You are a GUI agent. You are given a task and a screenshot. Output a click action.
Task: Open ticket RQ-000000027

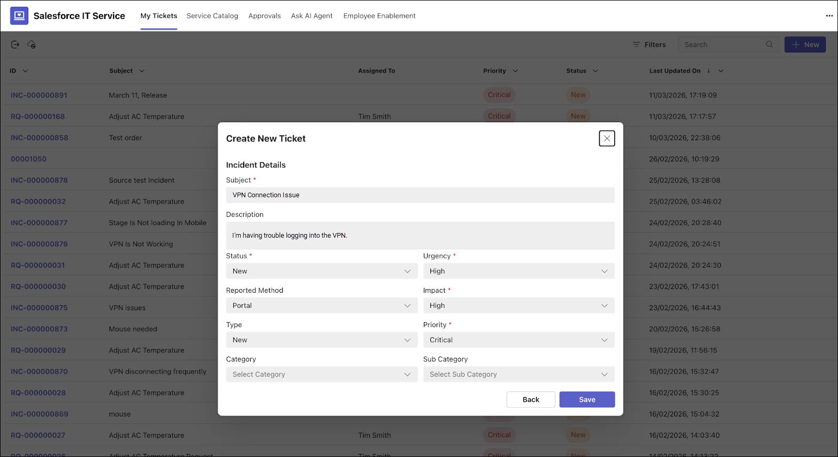(38, 435)
